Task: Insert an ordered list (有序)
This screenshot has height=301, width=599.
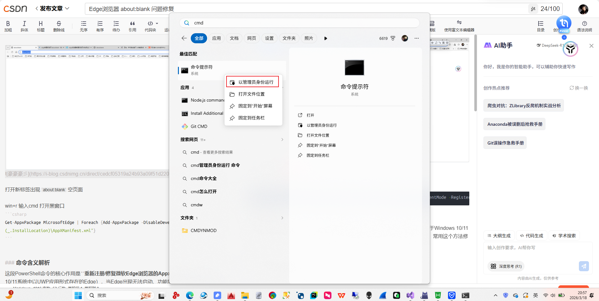Action: (x=100, y=26)
